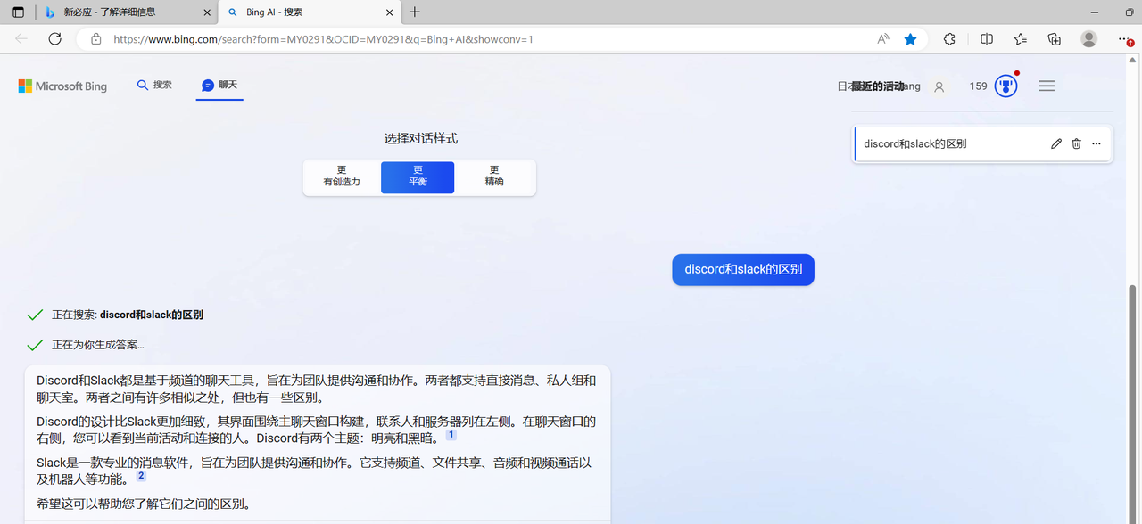Choose the 更有创造力 conversation style

[x=342, y=176]
